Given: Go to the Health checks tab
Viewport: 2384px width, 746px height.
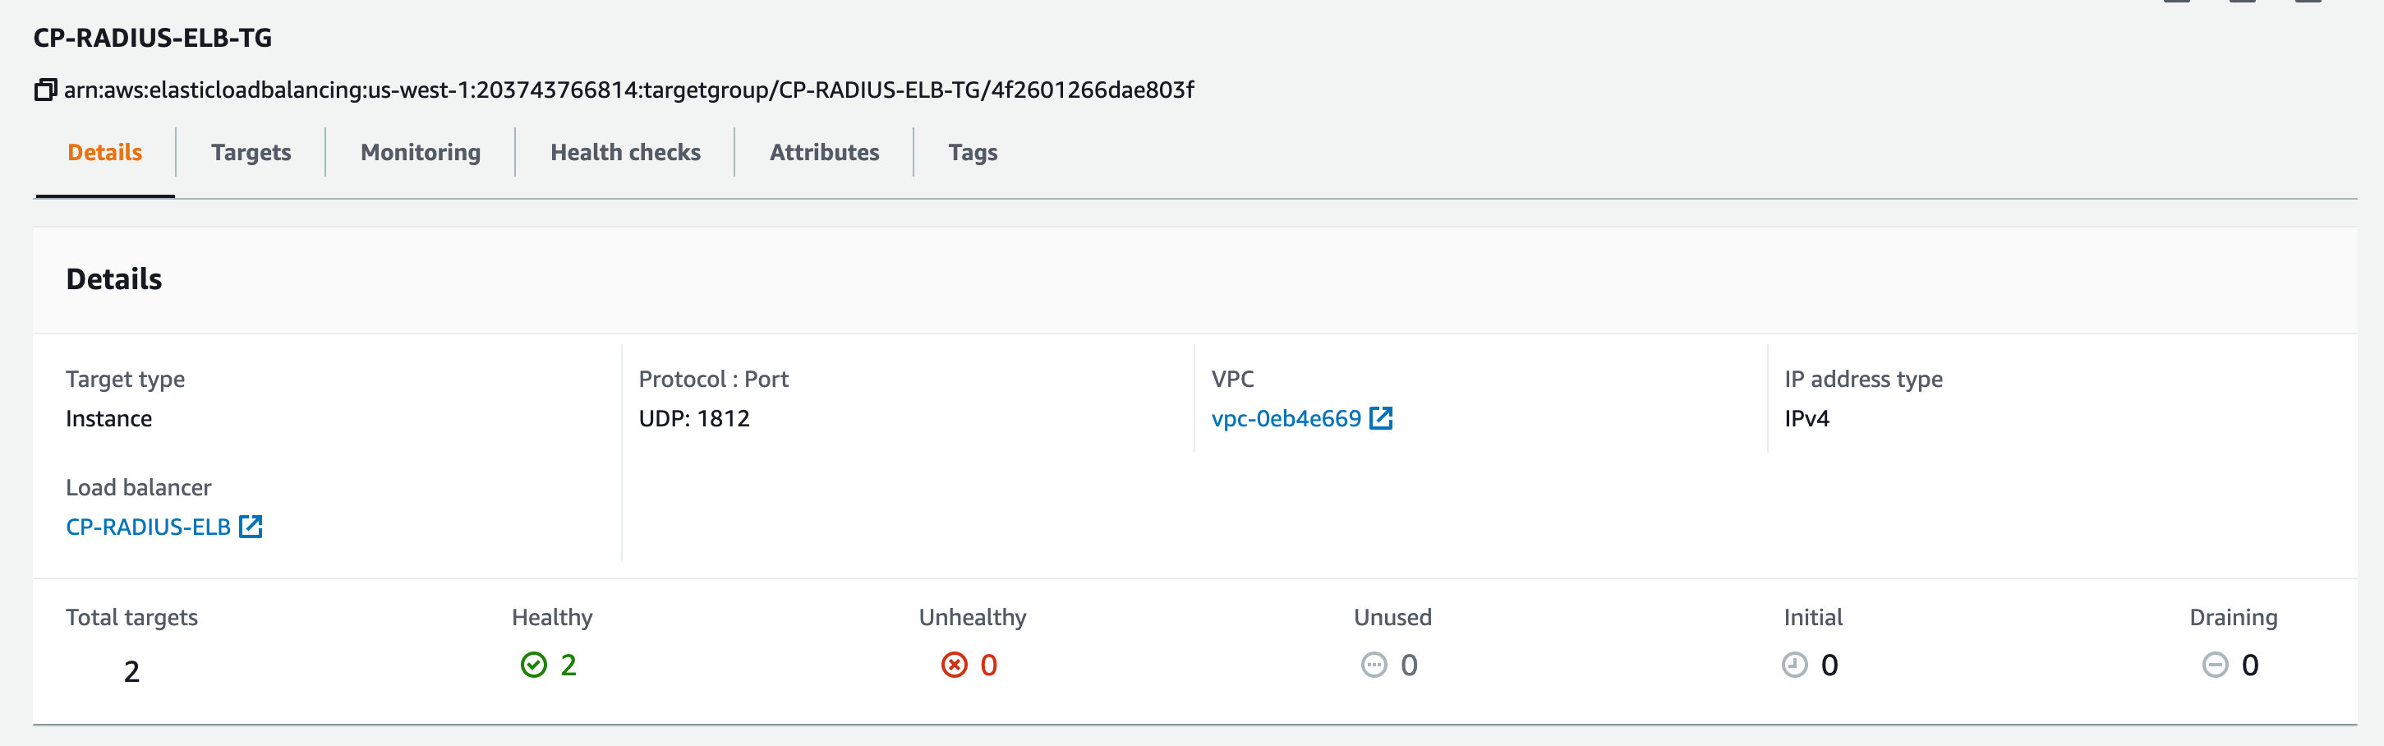Looking at the screenshot, I should [x=624, y=153].
